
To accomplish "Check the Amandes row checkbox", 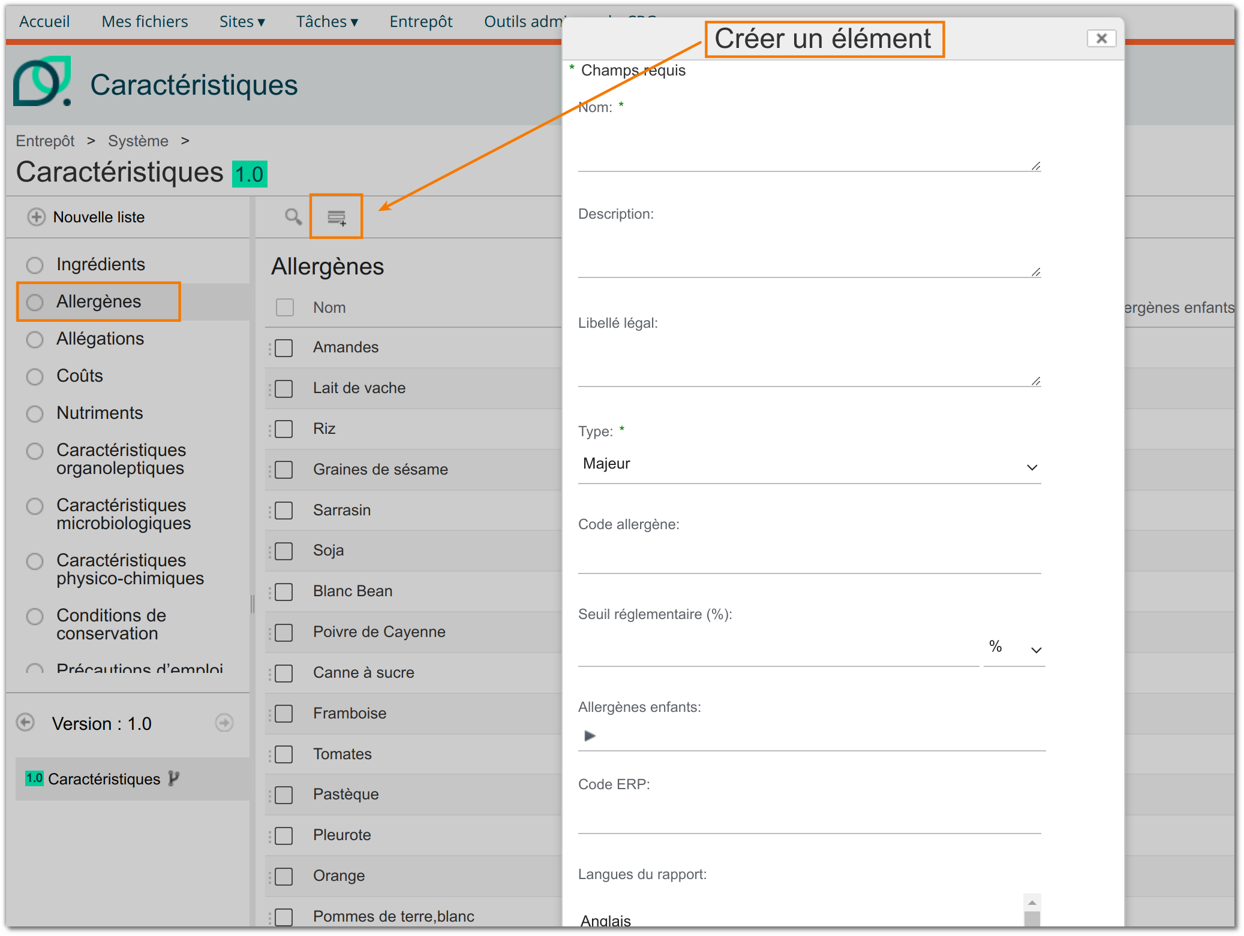I will [x=284, y=348].
